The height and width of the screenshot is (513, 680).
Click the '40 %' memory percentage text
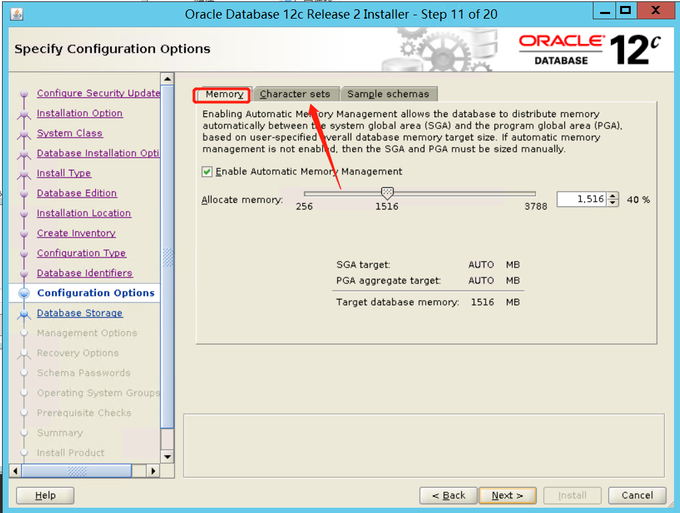[638, 200]
